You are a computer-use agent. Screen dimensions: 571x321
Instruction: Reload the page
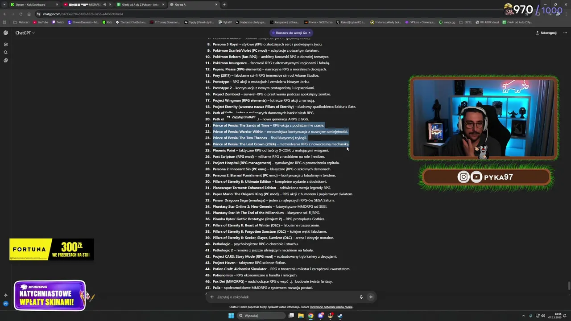click(21, 14)
